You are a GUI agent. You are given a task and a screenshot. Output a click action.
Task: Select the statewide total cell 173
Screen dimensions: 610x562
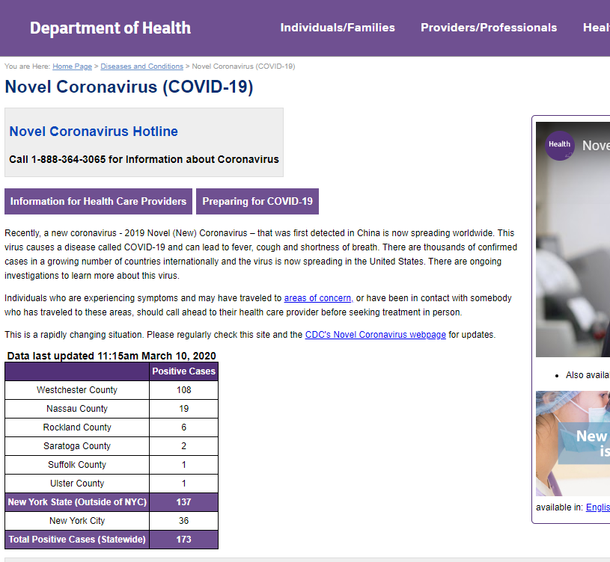(x=183, y=539)
